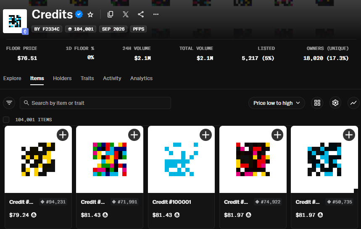Copy the collection address icon
Screen dimensions: 361x229
[110, 14]
